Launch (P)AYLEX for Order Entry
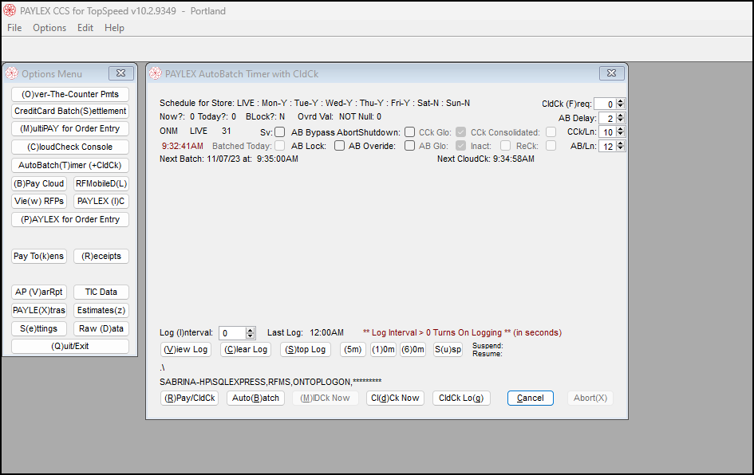 click(x=70, y=219)
